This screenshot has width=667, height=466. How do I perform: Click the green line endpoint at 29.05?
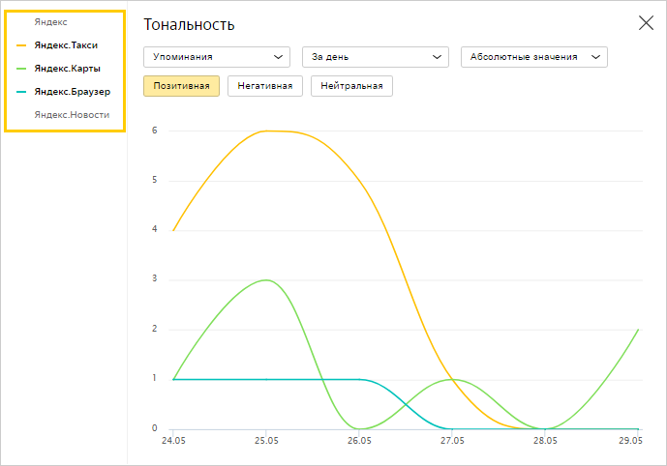[x=638, y=330]
